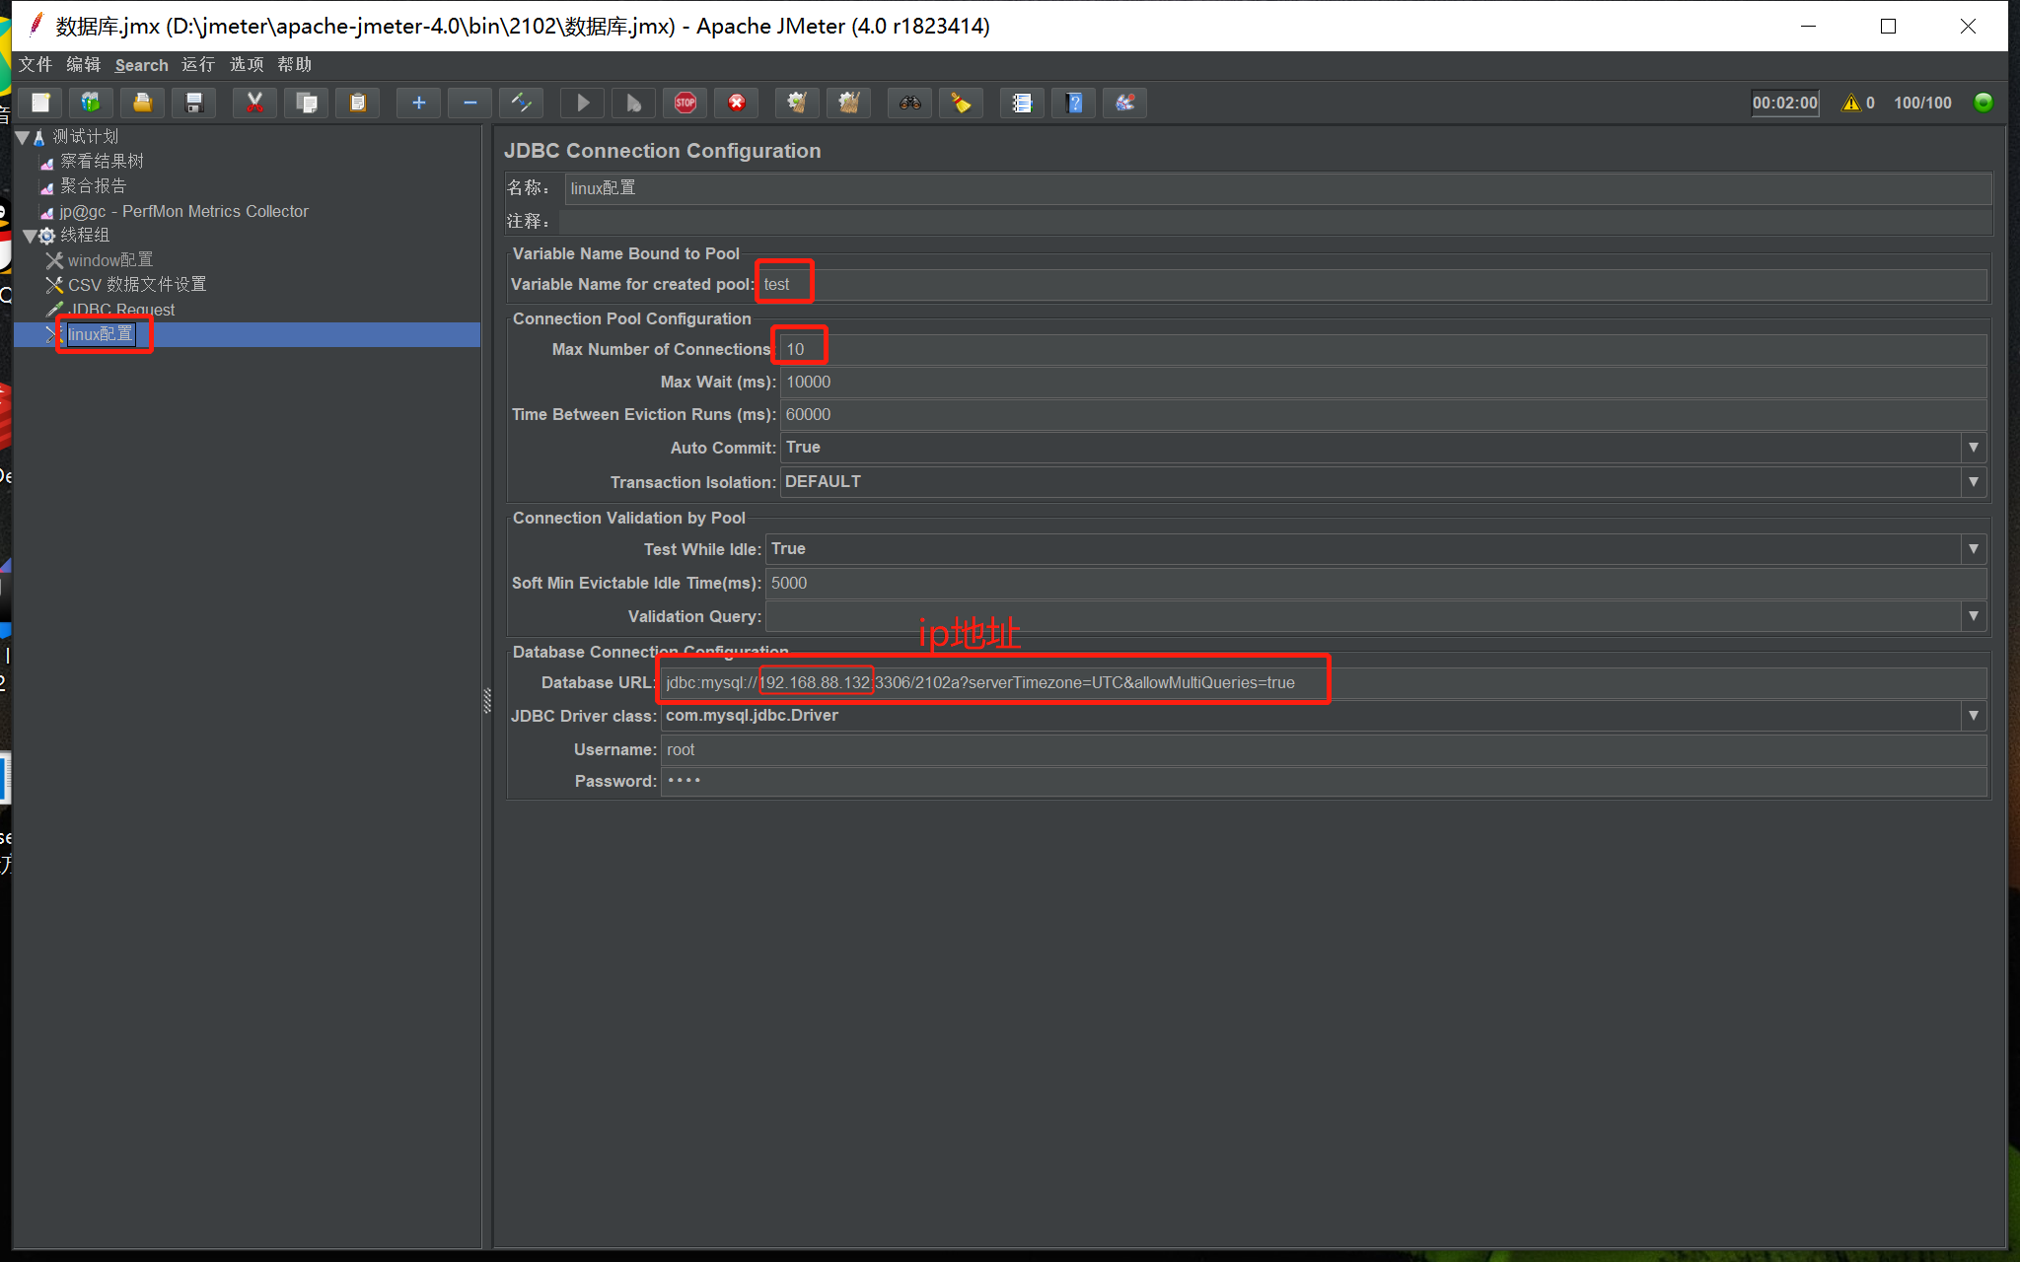Open the Transaction Isolation dropdown

[x=1973, y=482]
